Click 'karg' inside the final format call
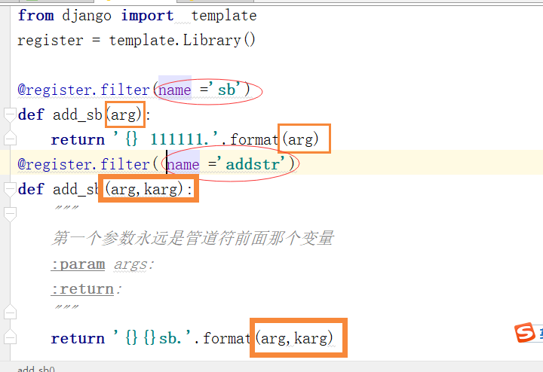 click(x=310, y=338)
